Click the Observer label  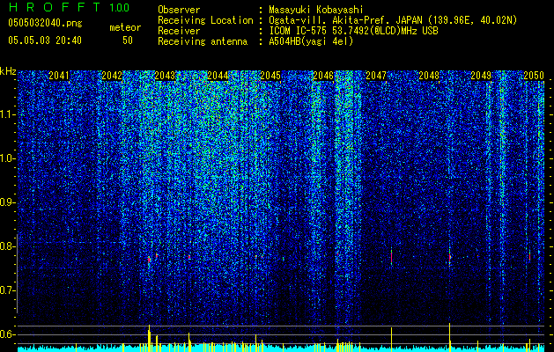click(179, 10)
